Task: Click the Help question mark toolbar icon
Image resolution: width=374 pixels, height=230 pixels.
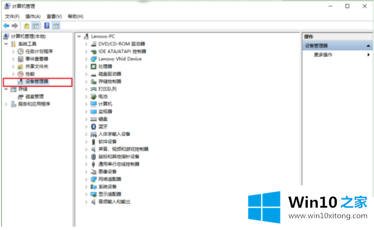Action: 47,26
